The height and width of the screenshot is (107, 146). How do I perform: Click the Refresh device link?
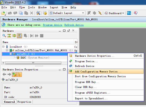point(74,25)
